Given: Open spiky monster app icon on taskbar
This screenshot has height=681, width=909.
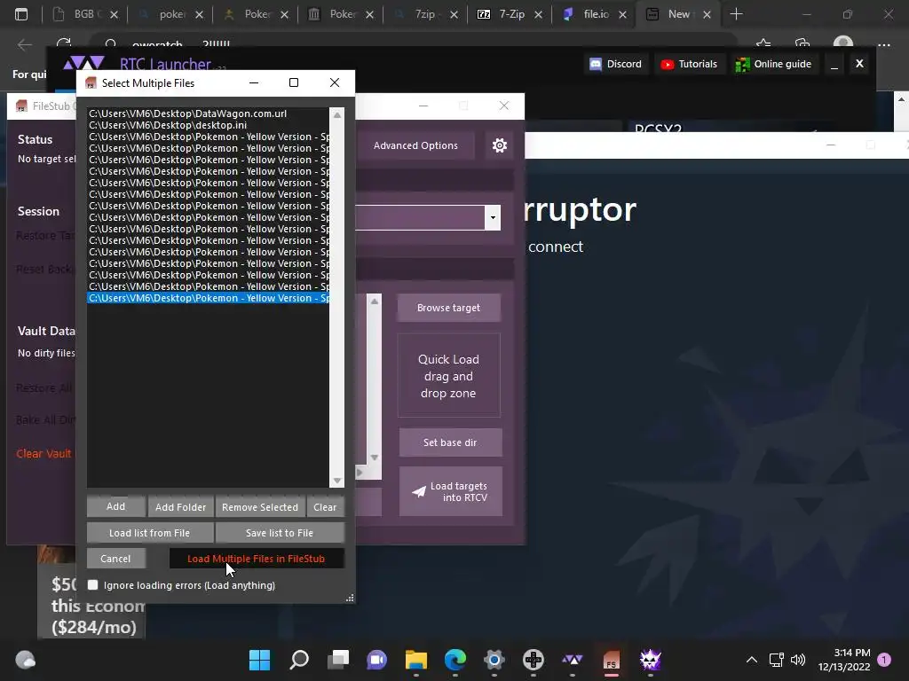Looking at the screenshot, I should [651, 660].
